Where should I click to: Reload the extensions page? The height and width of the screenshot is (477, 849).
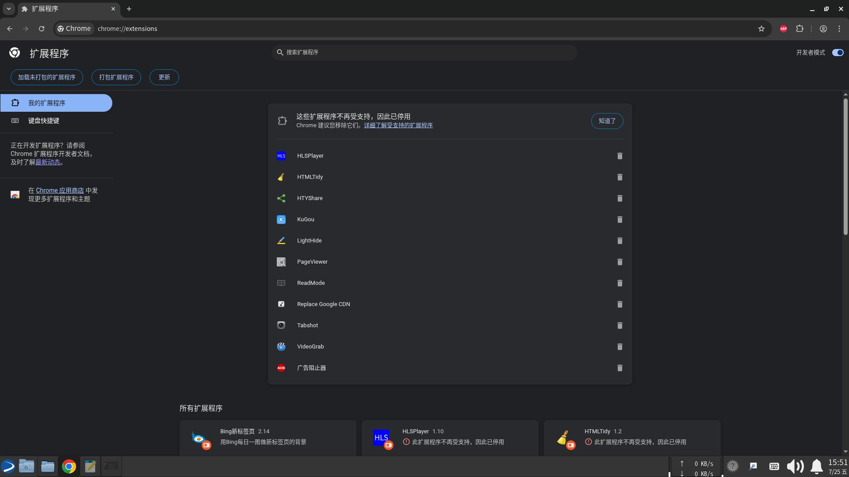[x=42, y=29]
